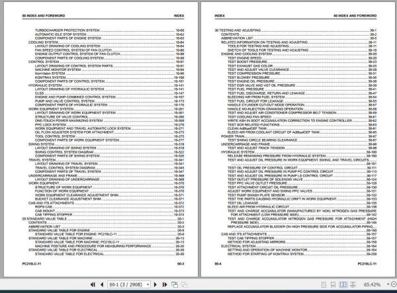Click 'POWER TRAIN' entry
This screenshot has height=293, width=397.
pyautogui.click(x=233, y=136)
